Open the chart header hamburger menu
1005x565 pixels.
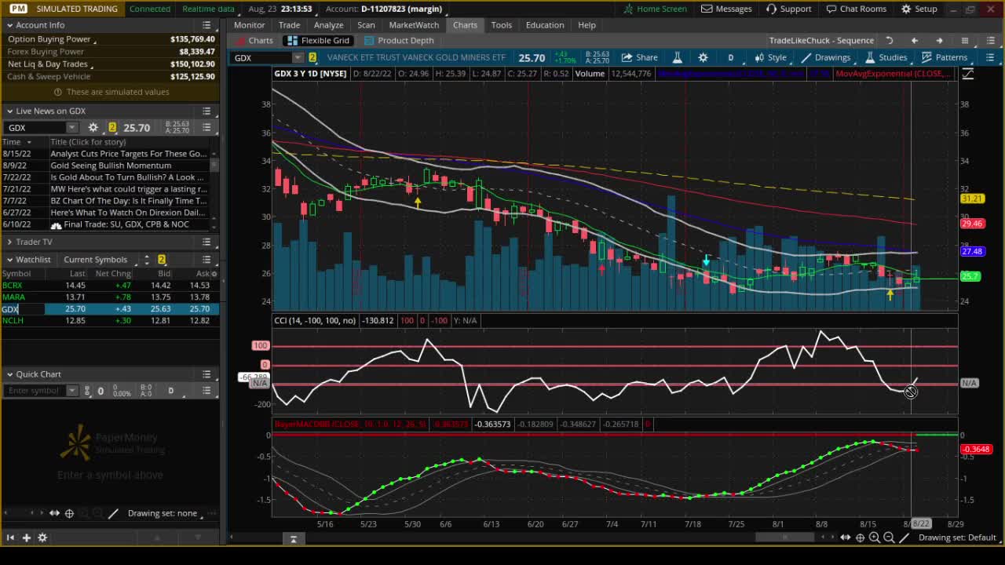click(990, 57)
